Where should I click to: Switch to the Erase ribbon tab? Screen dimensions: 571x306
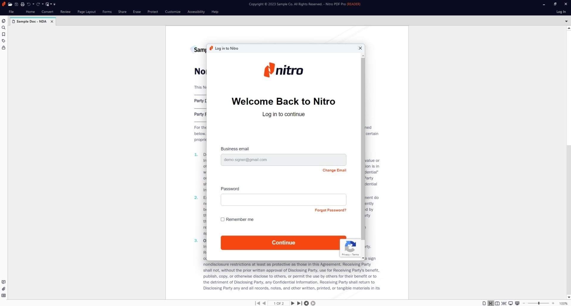(x=137, y=12)
